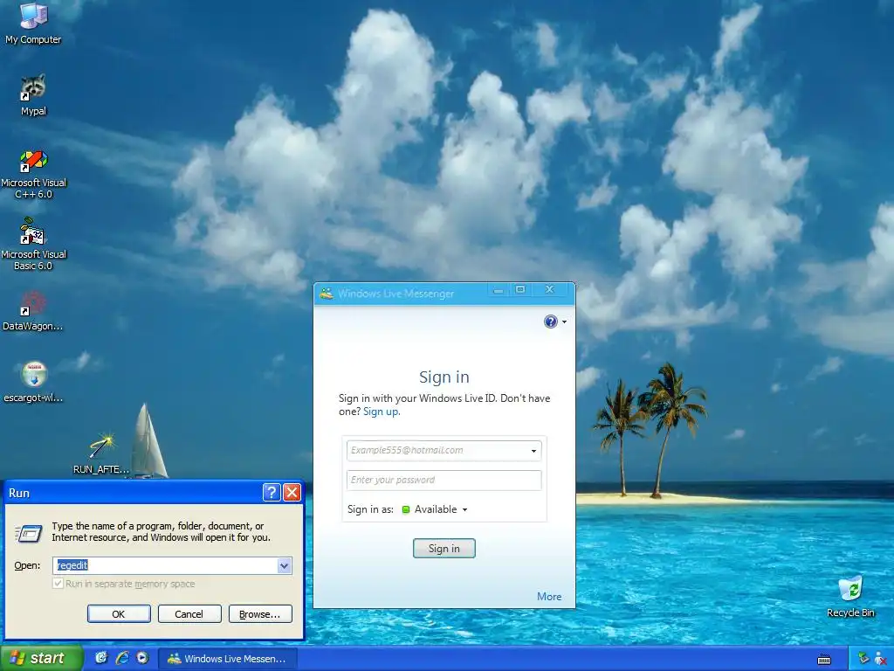Image resolution: width=894 pixels, height=671 pixels.
Task: Toggle Run in separate memory space checkbox
Action: (58, 584)
